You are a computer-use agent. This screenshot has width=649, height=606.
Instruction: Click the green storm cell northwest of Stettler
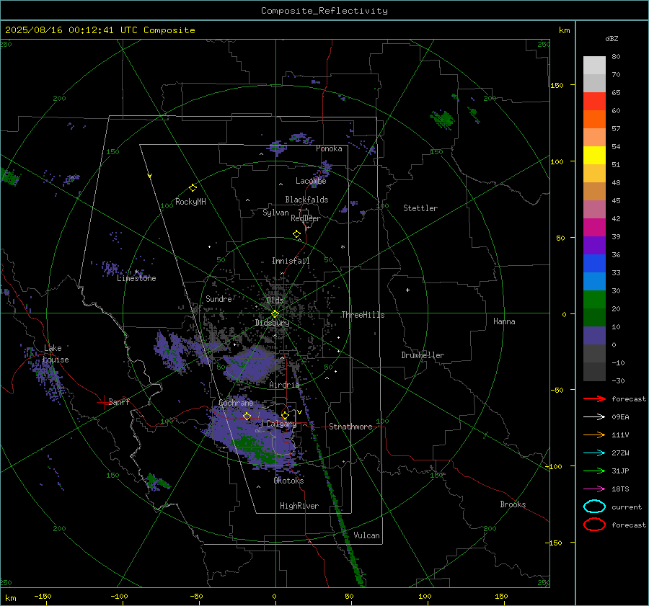[443, 119]
